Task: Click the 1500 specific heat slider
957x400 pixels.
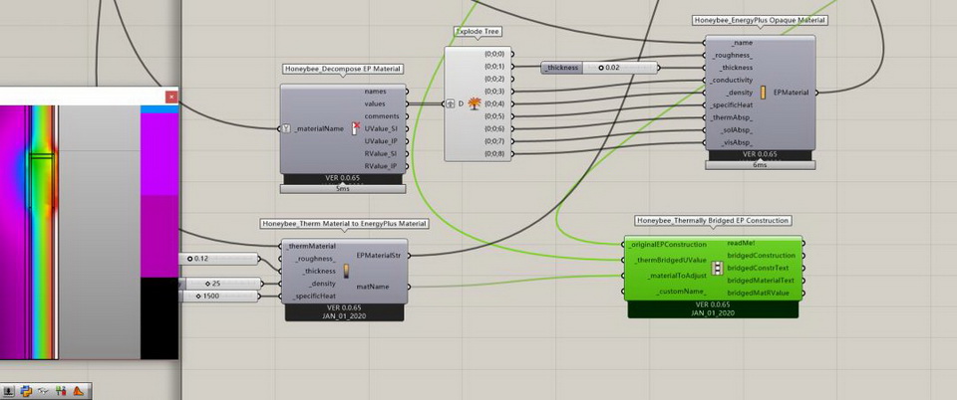Action: click(x=218, y=296)
